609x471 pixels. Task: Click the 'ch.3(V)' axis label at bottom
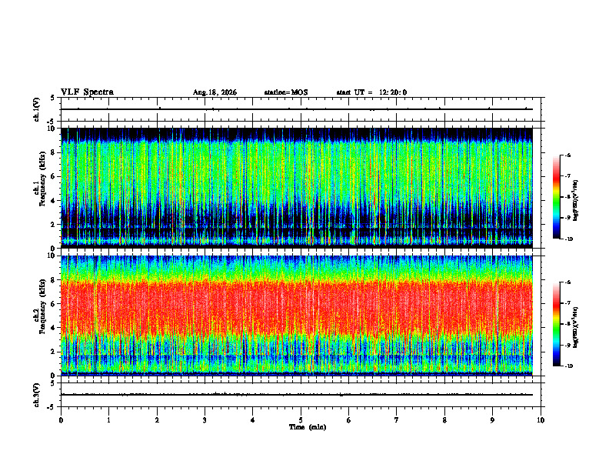point(36,395)
